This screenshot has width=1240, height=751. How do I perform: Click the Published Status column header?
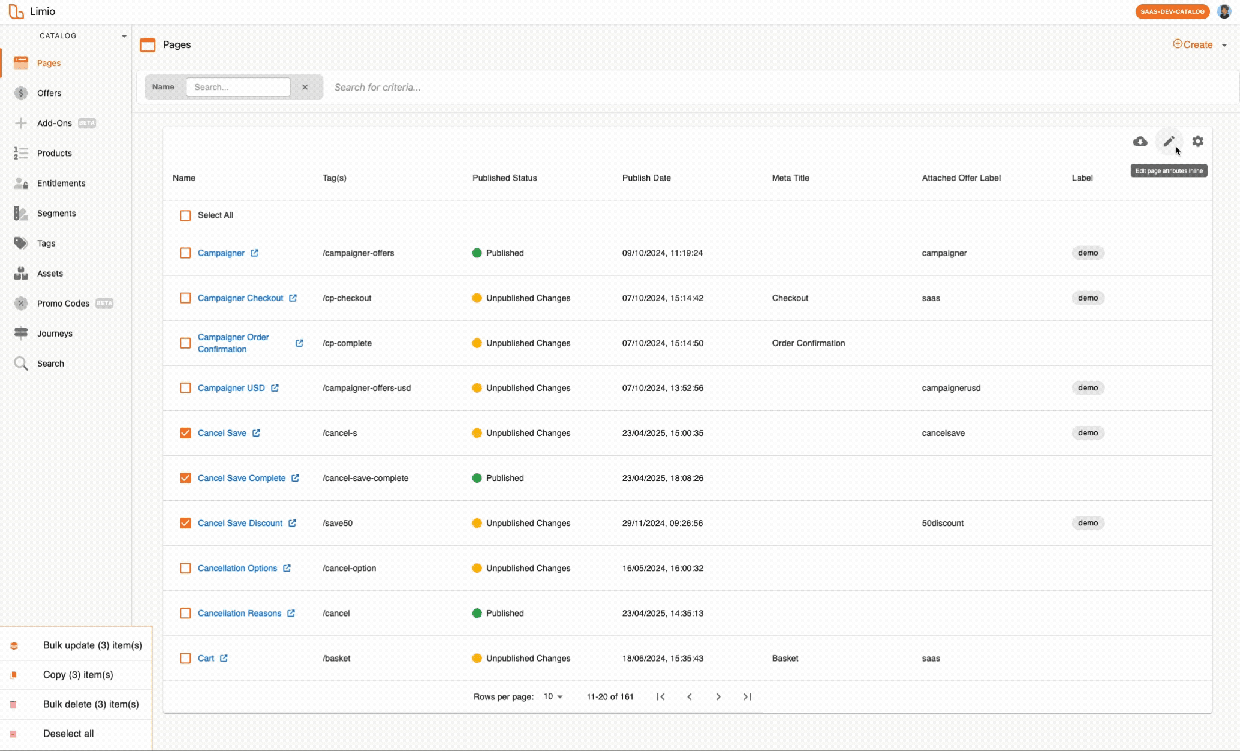coord(504,178)
